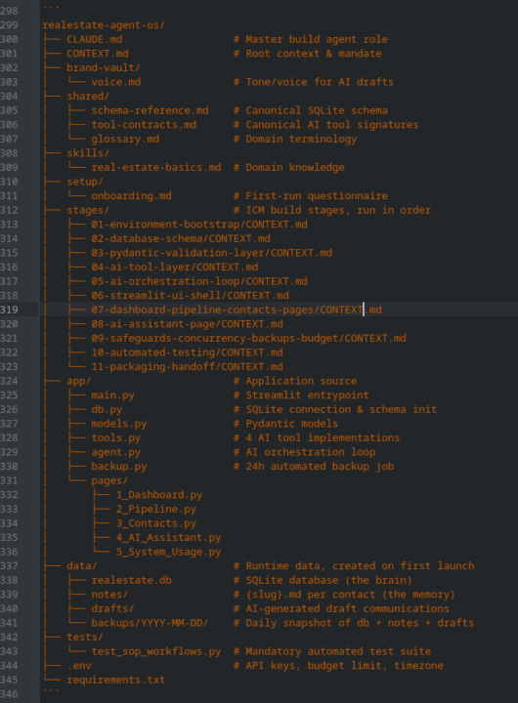Place cursor on schema-reference.md line
This screenshot has width=518, height=703.
(150, 110)
